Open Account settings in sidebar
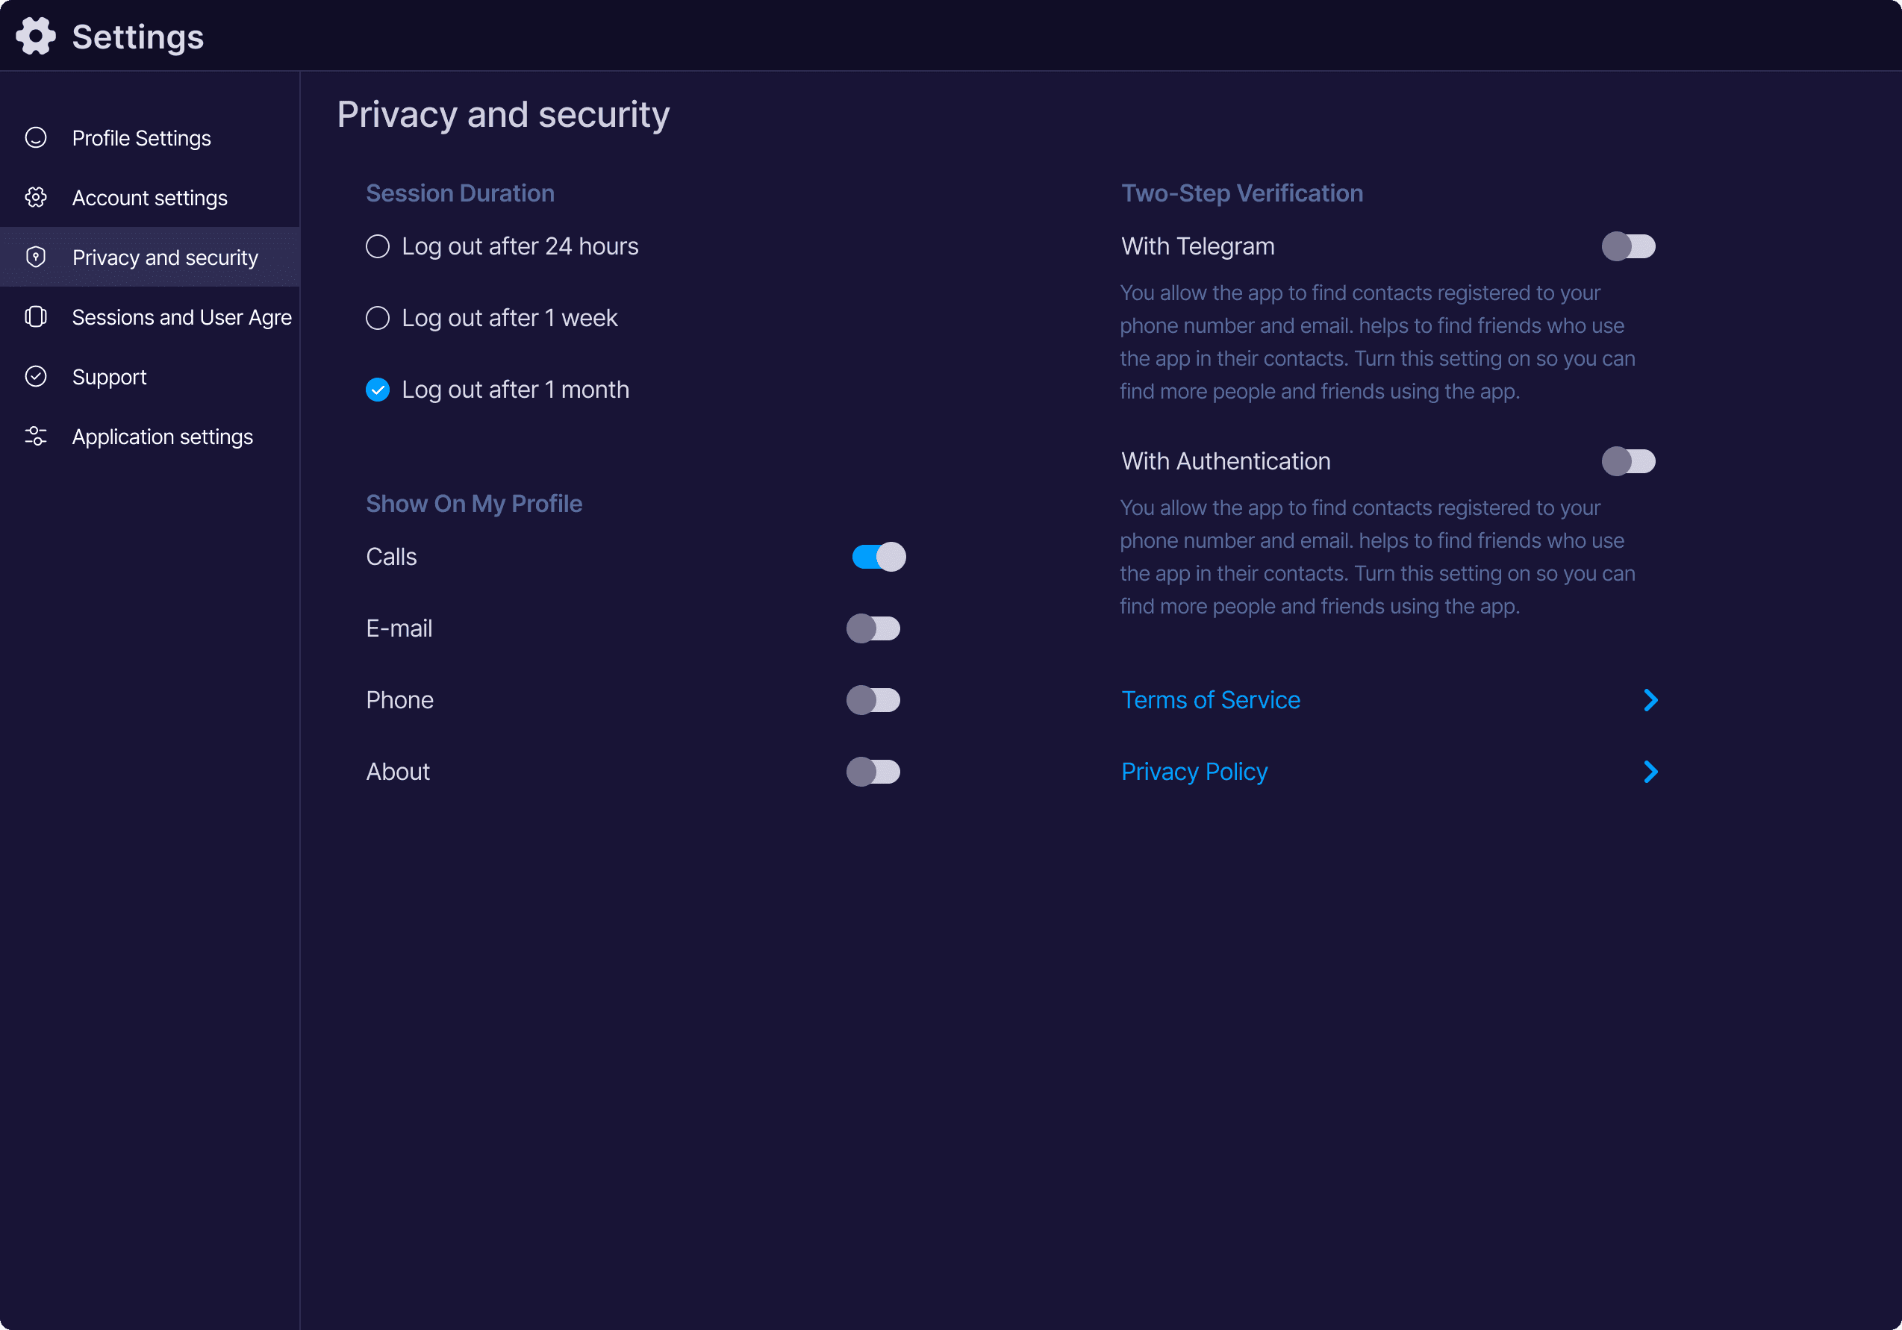The width and height of the screenshot is (1902, 1330). click(149, 198)
